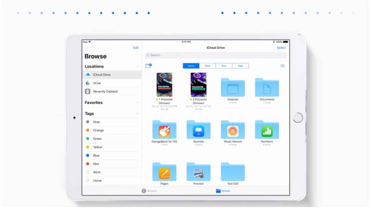Expand the Favorites section

[x=138, y=102]
